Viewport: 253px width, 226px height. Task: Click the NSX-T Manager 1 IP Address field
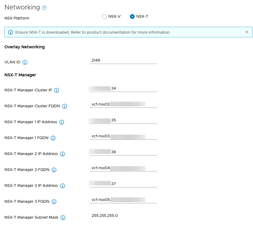[x=123, y=120]
